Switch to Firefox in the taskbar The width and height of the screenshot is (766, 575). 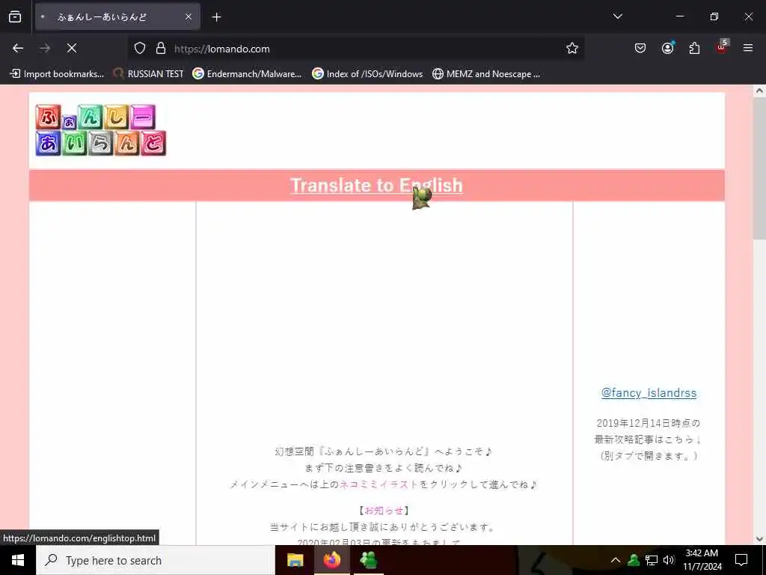point(331,560)
